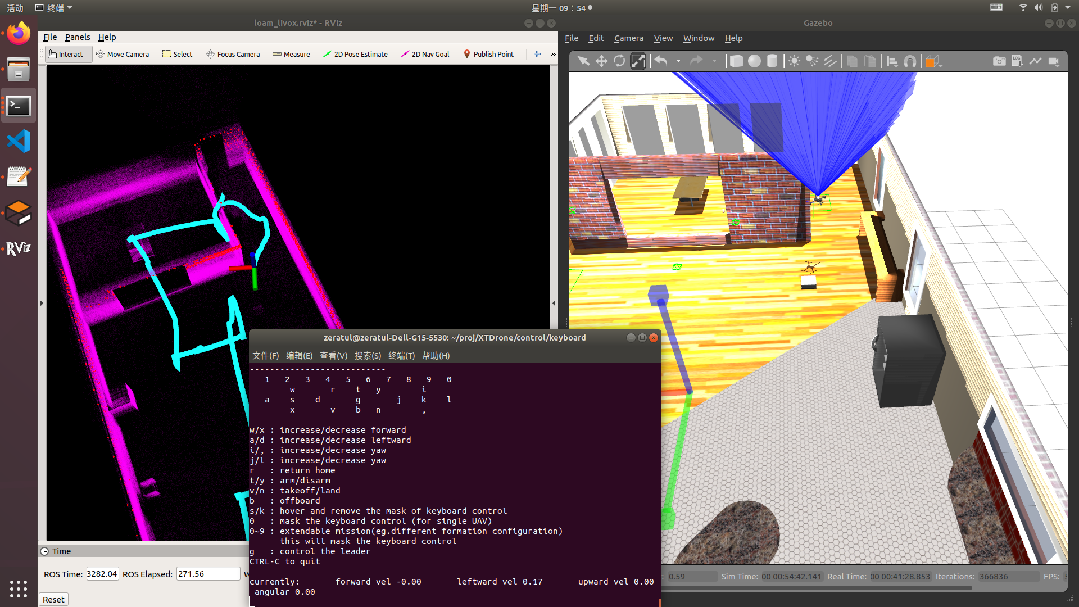Click the ROS Elapsed time field

[x=208, y=574]
